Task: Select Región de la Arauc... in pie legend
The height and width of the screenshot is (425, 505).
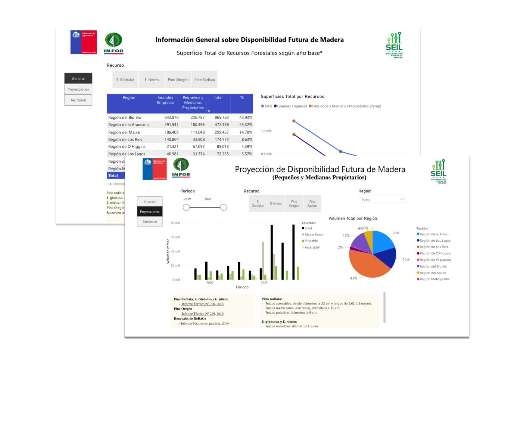Action: click(x=434, y=234)
